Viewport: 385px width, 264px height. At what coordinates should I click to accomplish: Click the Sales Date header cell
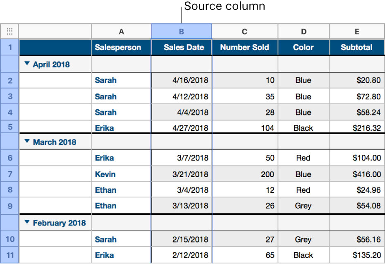click(182, 47)
